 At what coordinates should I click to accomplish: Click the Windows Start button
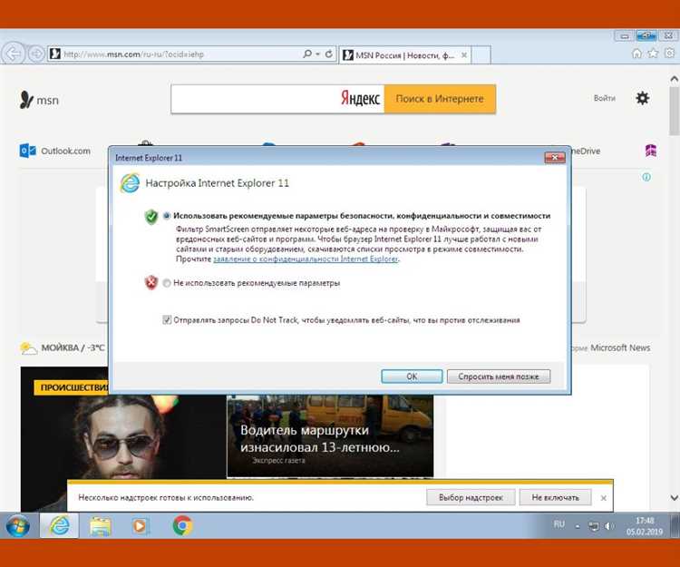pos(17,525)
